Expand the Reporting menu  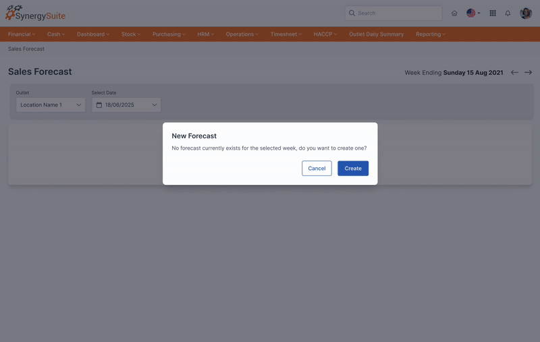431,34
